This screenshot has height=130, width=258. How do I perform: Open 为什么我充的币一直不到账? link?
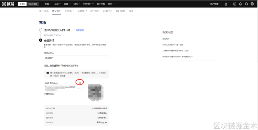tap(173, 45)
